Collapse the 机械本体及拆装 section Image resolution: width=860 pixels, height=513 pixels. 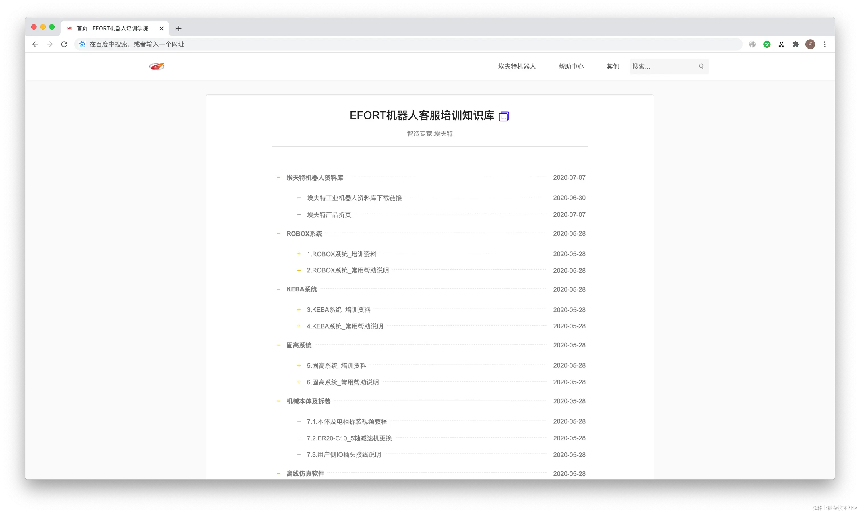coord(278,401)
